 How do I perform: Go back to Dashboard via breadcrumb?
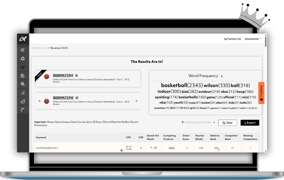click(x=39, y=48)
